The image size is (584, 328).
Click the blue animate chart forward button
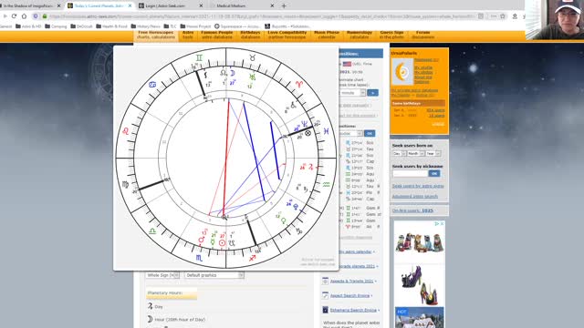[372, 93]
